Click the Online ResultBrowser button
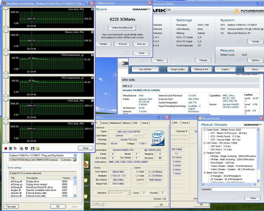 [122, 28]
